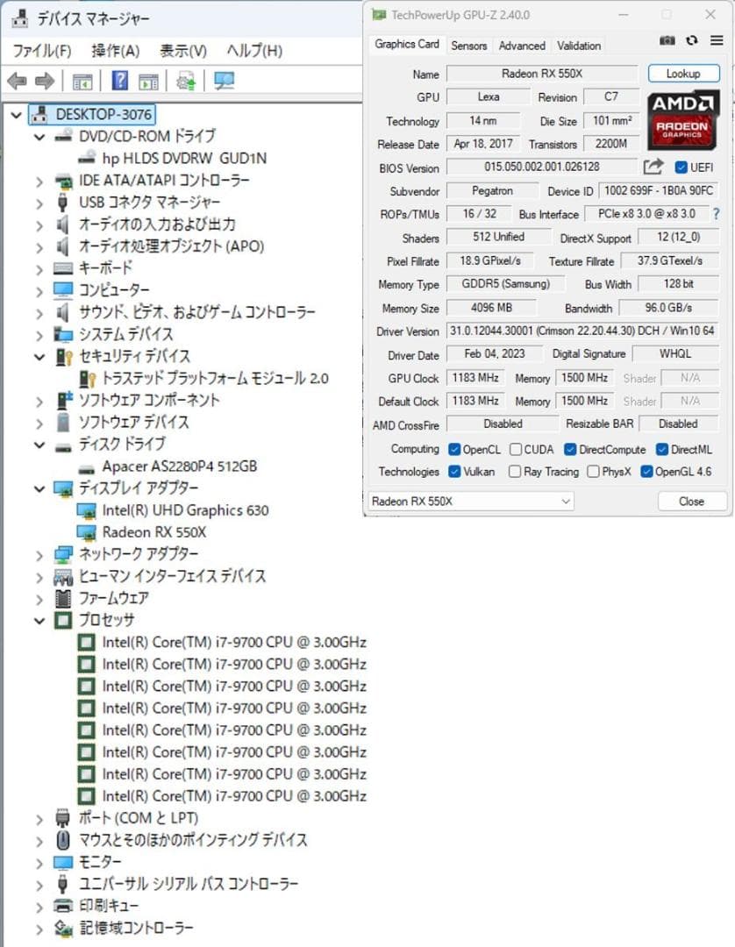Click the BIOS export share icon in GPU-Z

tap(653, 167)
